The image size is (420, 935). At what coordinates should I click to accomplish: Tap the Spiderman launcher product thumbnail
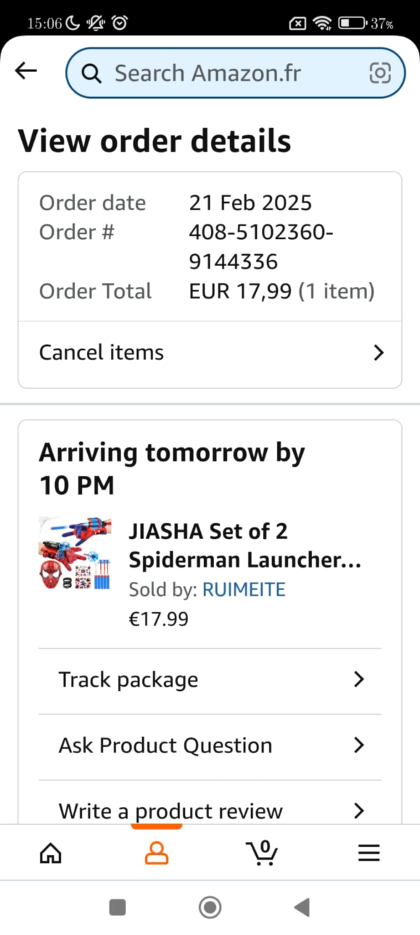(75, 553)
